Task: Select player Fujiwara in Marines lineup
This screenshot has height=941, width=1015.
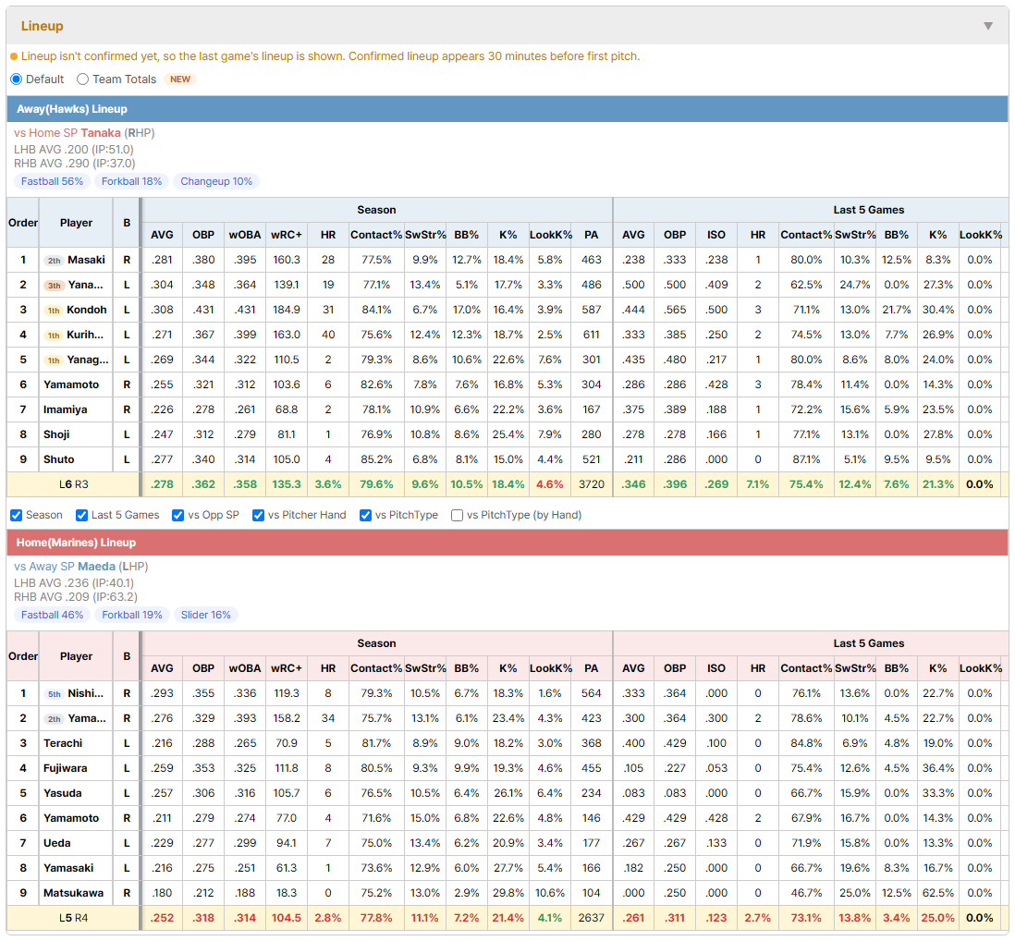Action: click(66, 768)
